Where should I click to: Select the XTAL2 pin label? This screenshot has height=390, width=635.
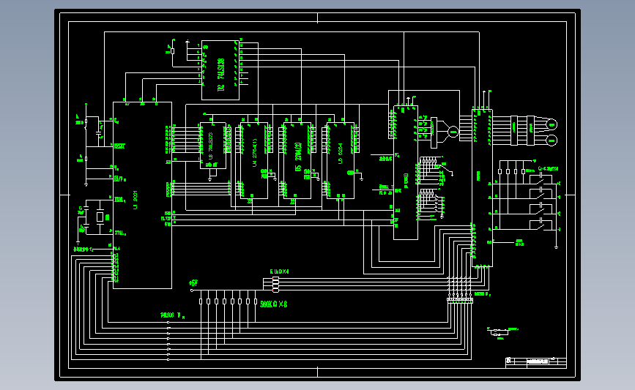point(120,233)
